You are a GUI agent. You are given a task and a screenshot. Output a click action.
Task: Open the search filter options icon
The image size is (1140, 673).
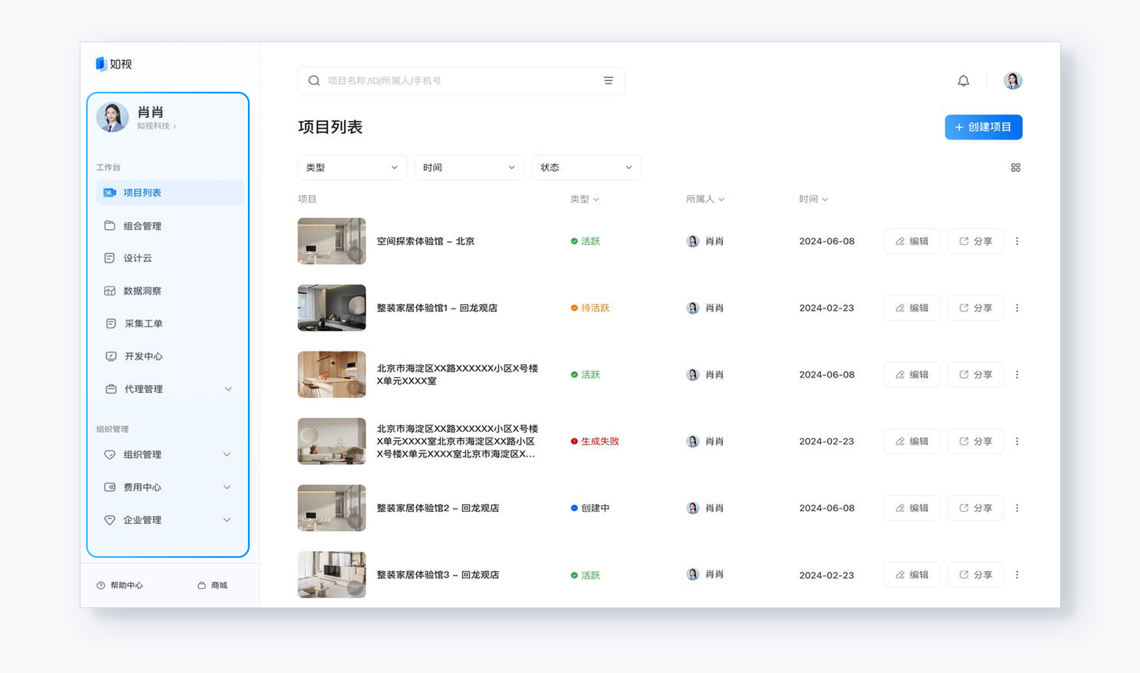(x=608, y=81)
